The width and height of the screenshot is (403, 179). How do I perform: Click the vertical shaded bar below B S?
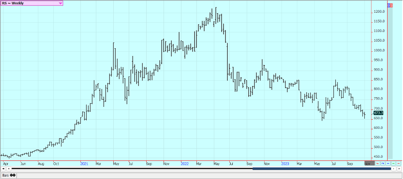pyautogui.click(x=390, y=83)
